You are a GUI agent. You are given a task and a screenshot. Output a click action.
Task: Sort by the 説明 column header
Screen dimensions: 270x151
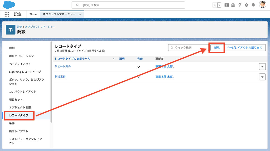click(x=122, y=59)
